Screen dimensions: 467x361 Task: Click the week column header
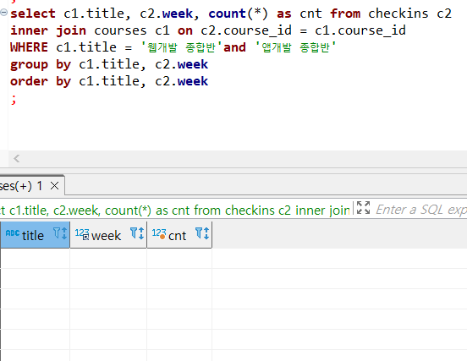tap(108, 235)
